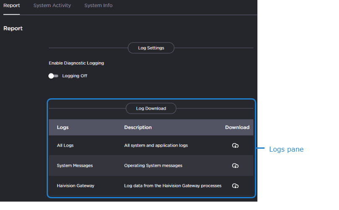The width and height of the screenshot is (339, 210).
Task: Download the All Logs file
Action: (235, 146)
